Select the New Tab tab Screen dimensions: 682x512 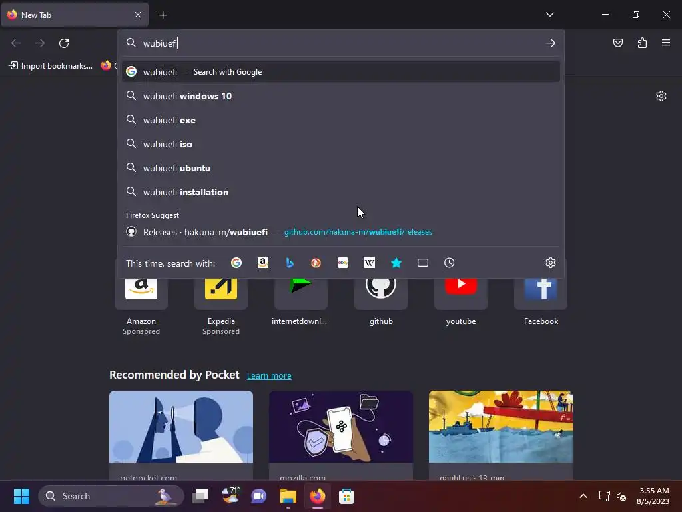pyautogui.click(x=75, y=15)
